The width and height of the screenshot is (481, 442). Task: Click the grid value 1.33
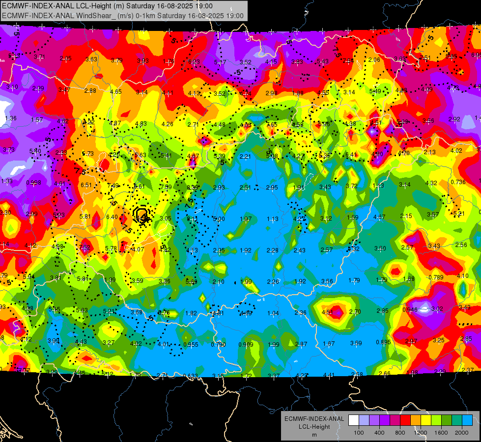pyautogui.click(x=7, y=181)
